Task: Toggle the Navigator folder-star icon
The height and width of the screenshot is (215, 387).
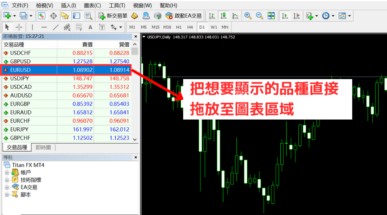Action: (x=65, y=16)
